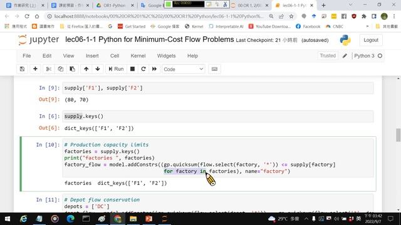The width and height of the screenshot is (401, 225).
Task: Share this page icon in address bar
Action: pyautogui.click(x=281, y=16)
